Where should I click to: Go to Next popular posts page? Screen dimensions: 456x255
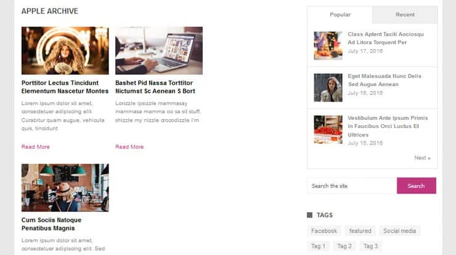click(422, 158)
